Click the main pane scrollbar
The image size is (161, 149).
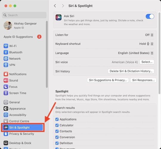[x=159, y=53]
